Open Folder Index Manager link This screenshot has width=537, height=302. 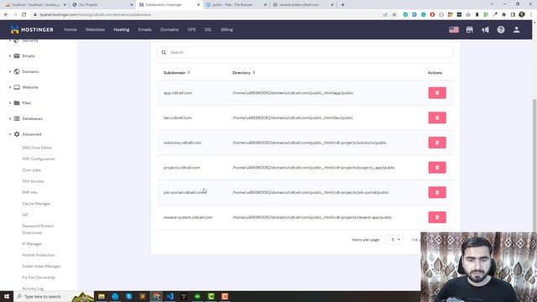(41, 267)
